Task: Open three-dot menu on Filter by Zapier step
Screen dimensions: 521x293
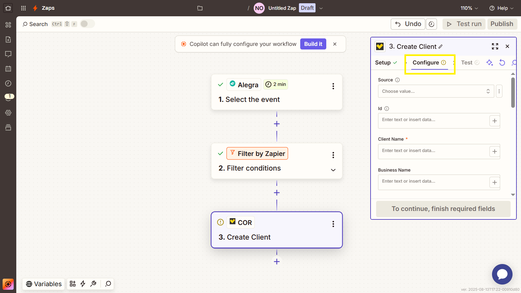Action: click(333, 155)
